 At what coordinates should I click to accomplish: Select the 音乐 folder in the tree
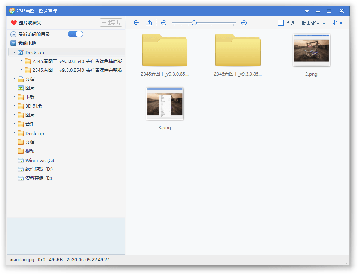(x=30, y=124)
